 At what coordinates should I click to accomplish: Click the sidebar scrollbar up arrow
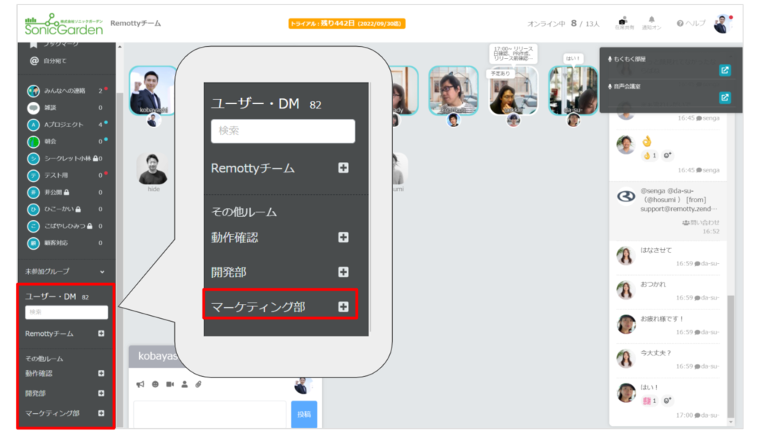pos(120,47)
